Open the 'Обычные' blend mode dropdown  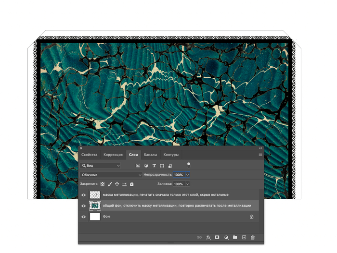point(111,175)
